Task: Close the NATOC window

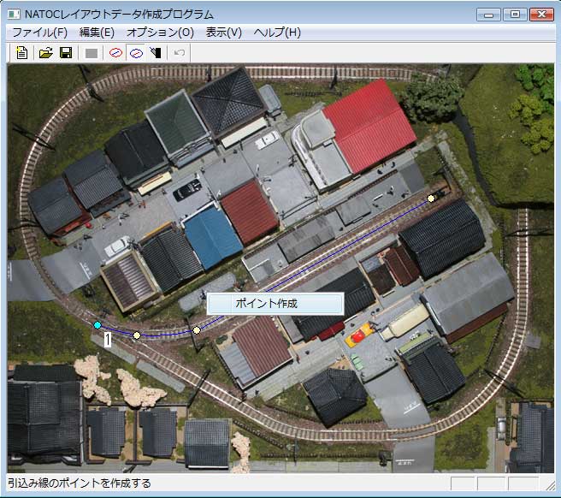Action: (541, 15)
